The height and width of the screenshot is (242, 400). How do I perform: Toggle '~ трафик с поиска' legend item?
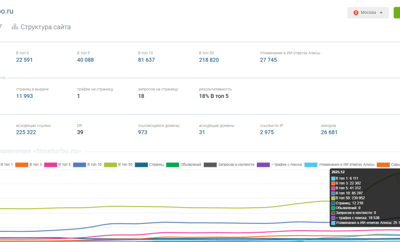pos(279,165)
